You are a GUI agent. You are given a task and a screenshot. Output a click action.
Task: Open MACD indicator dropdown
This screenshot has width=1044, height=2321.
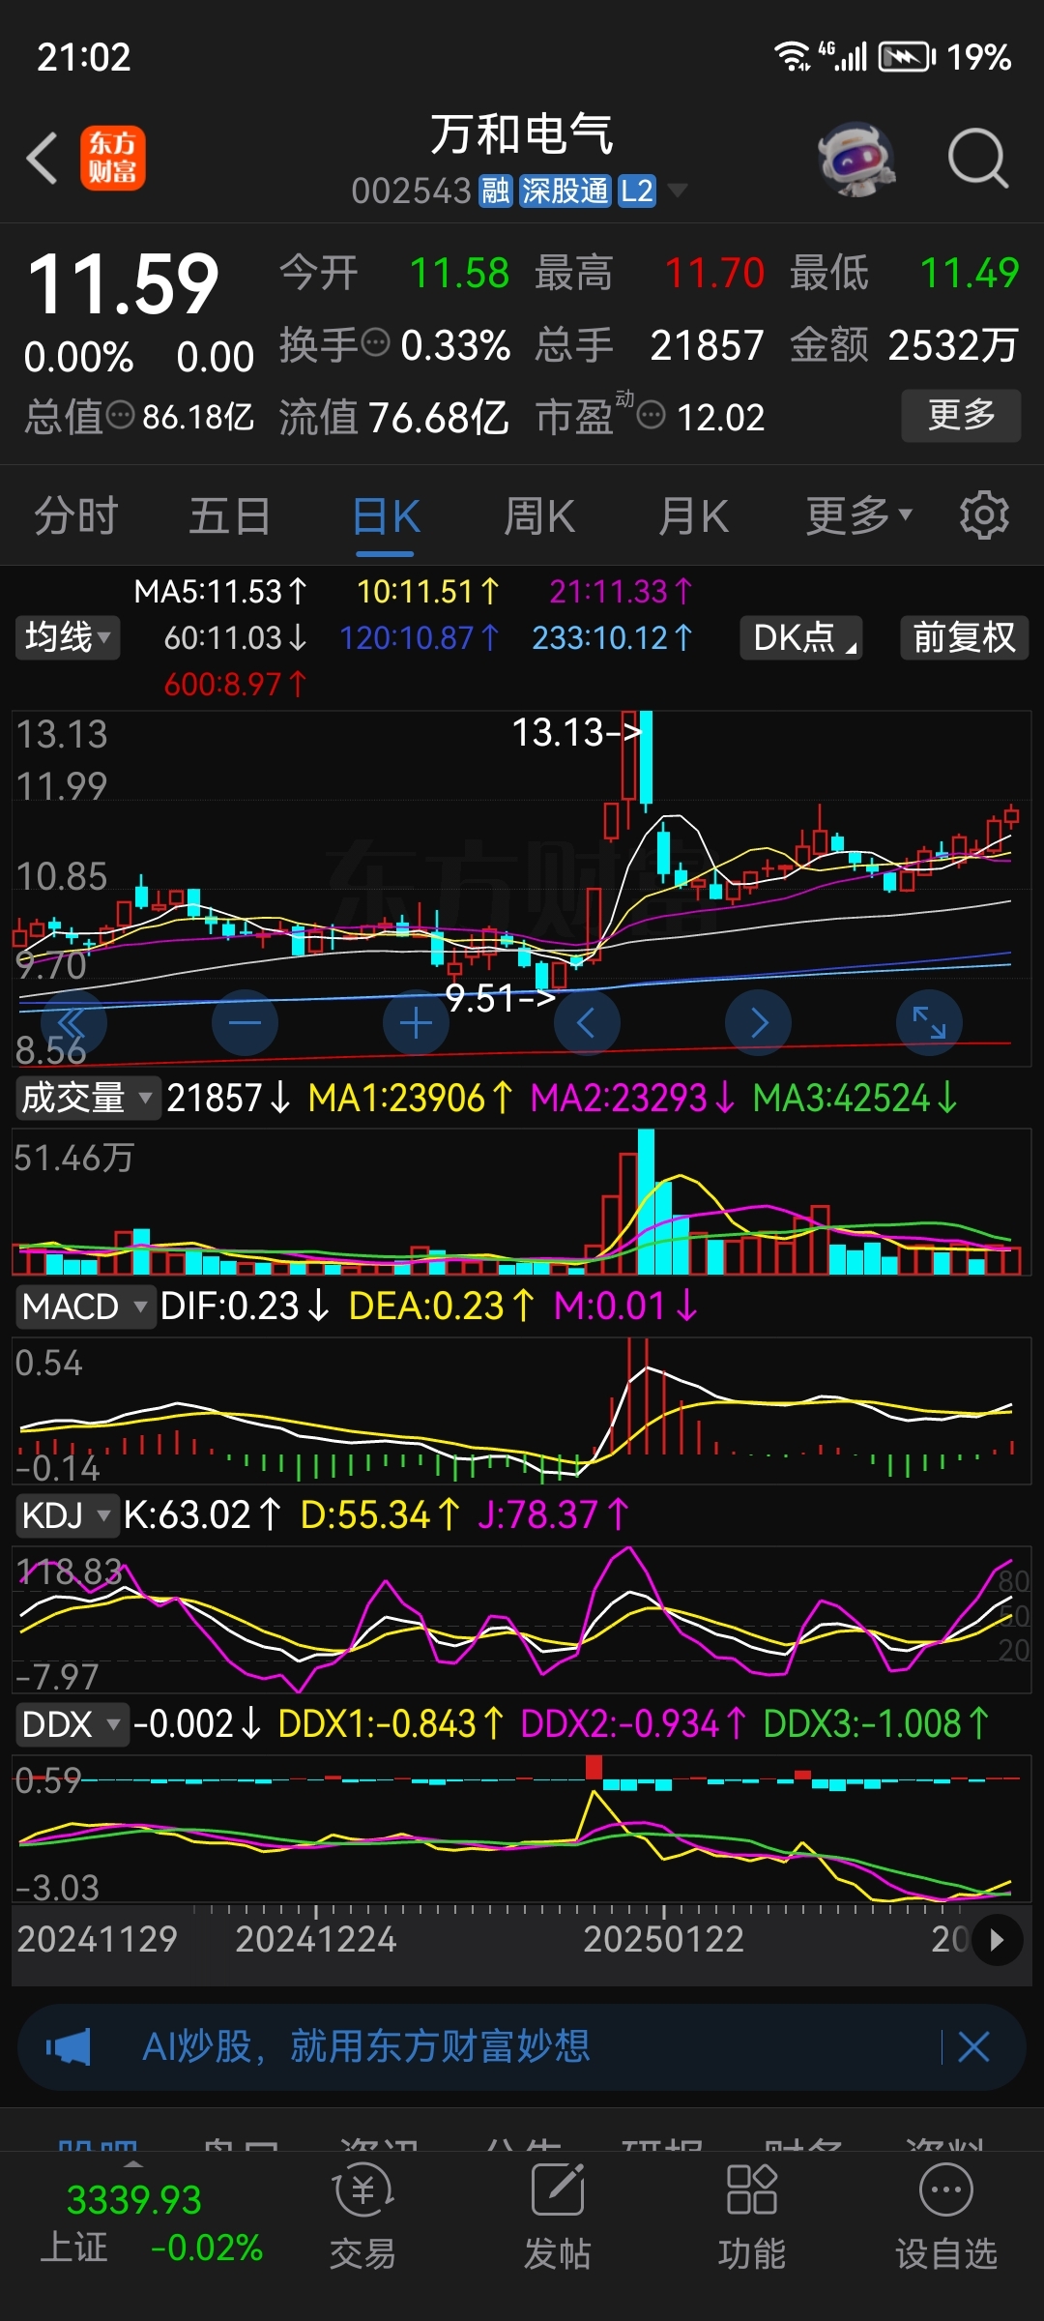(85, 1307)
